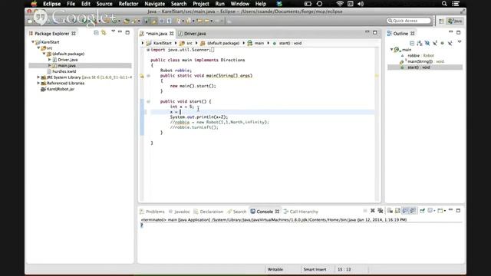Click Remove All Terminated Launches icon
The image size is (491, 276).
click(x=381, y=211)
